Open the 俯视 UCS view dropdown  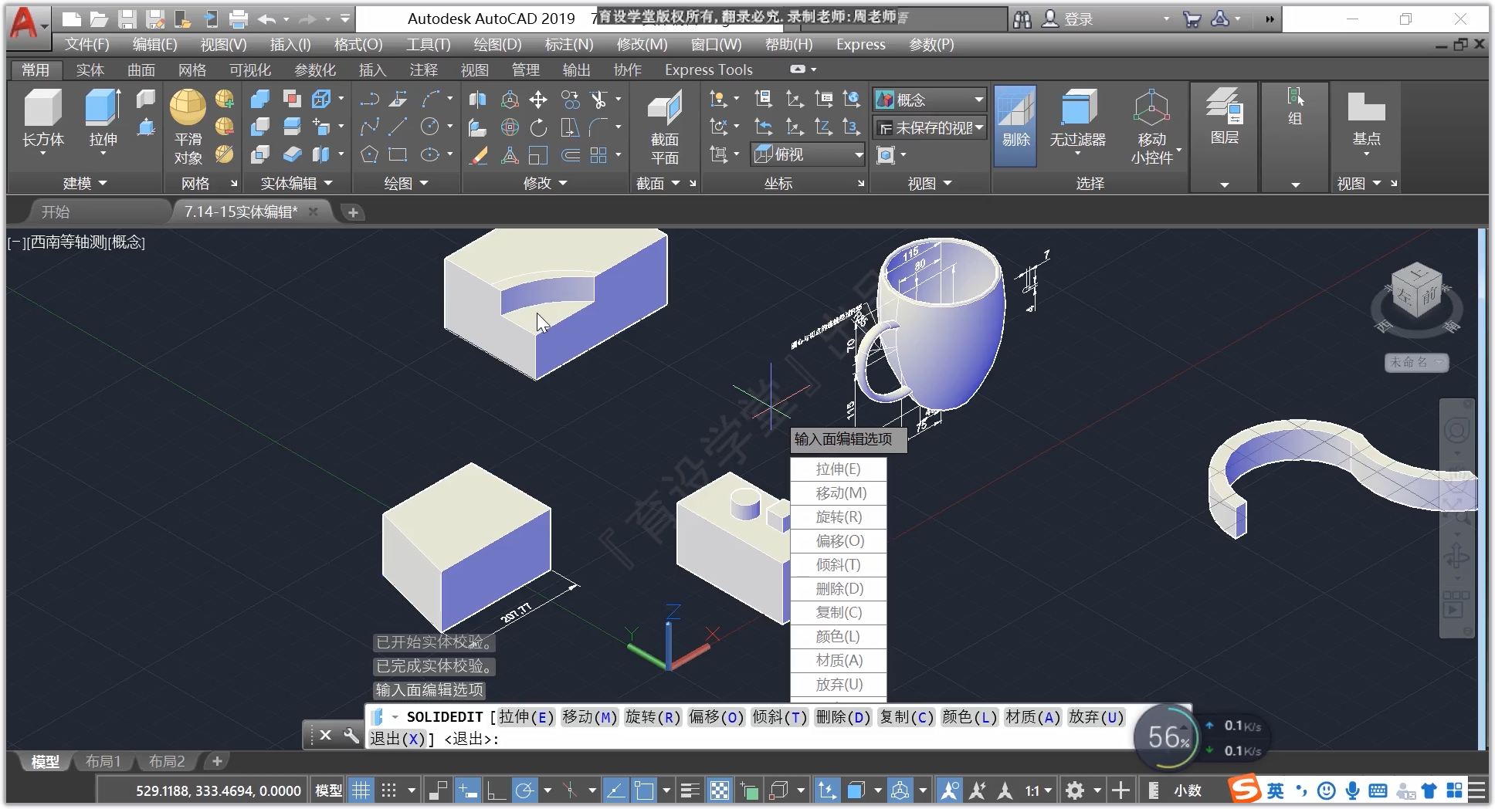click(808, 154)
